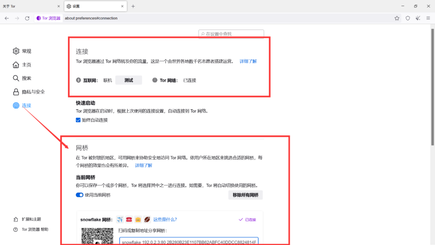Select 连接 settings category
Screen dimensions: 435x245
click(22, 106)
